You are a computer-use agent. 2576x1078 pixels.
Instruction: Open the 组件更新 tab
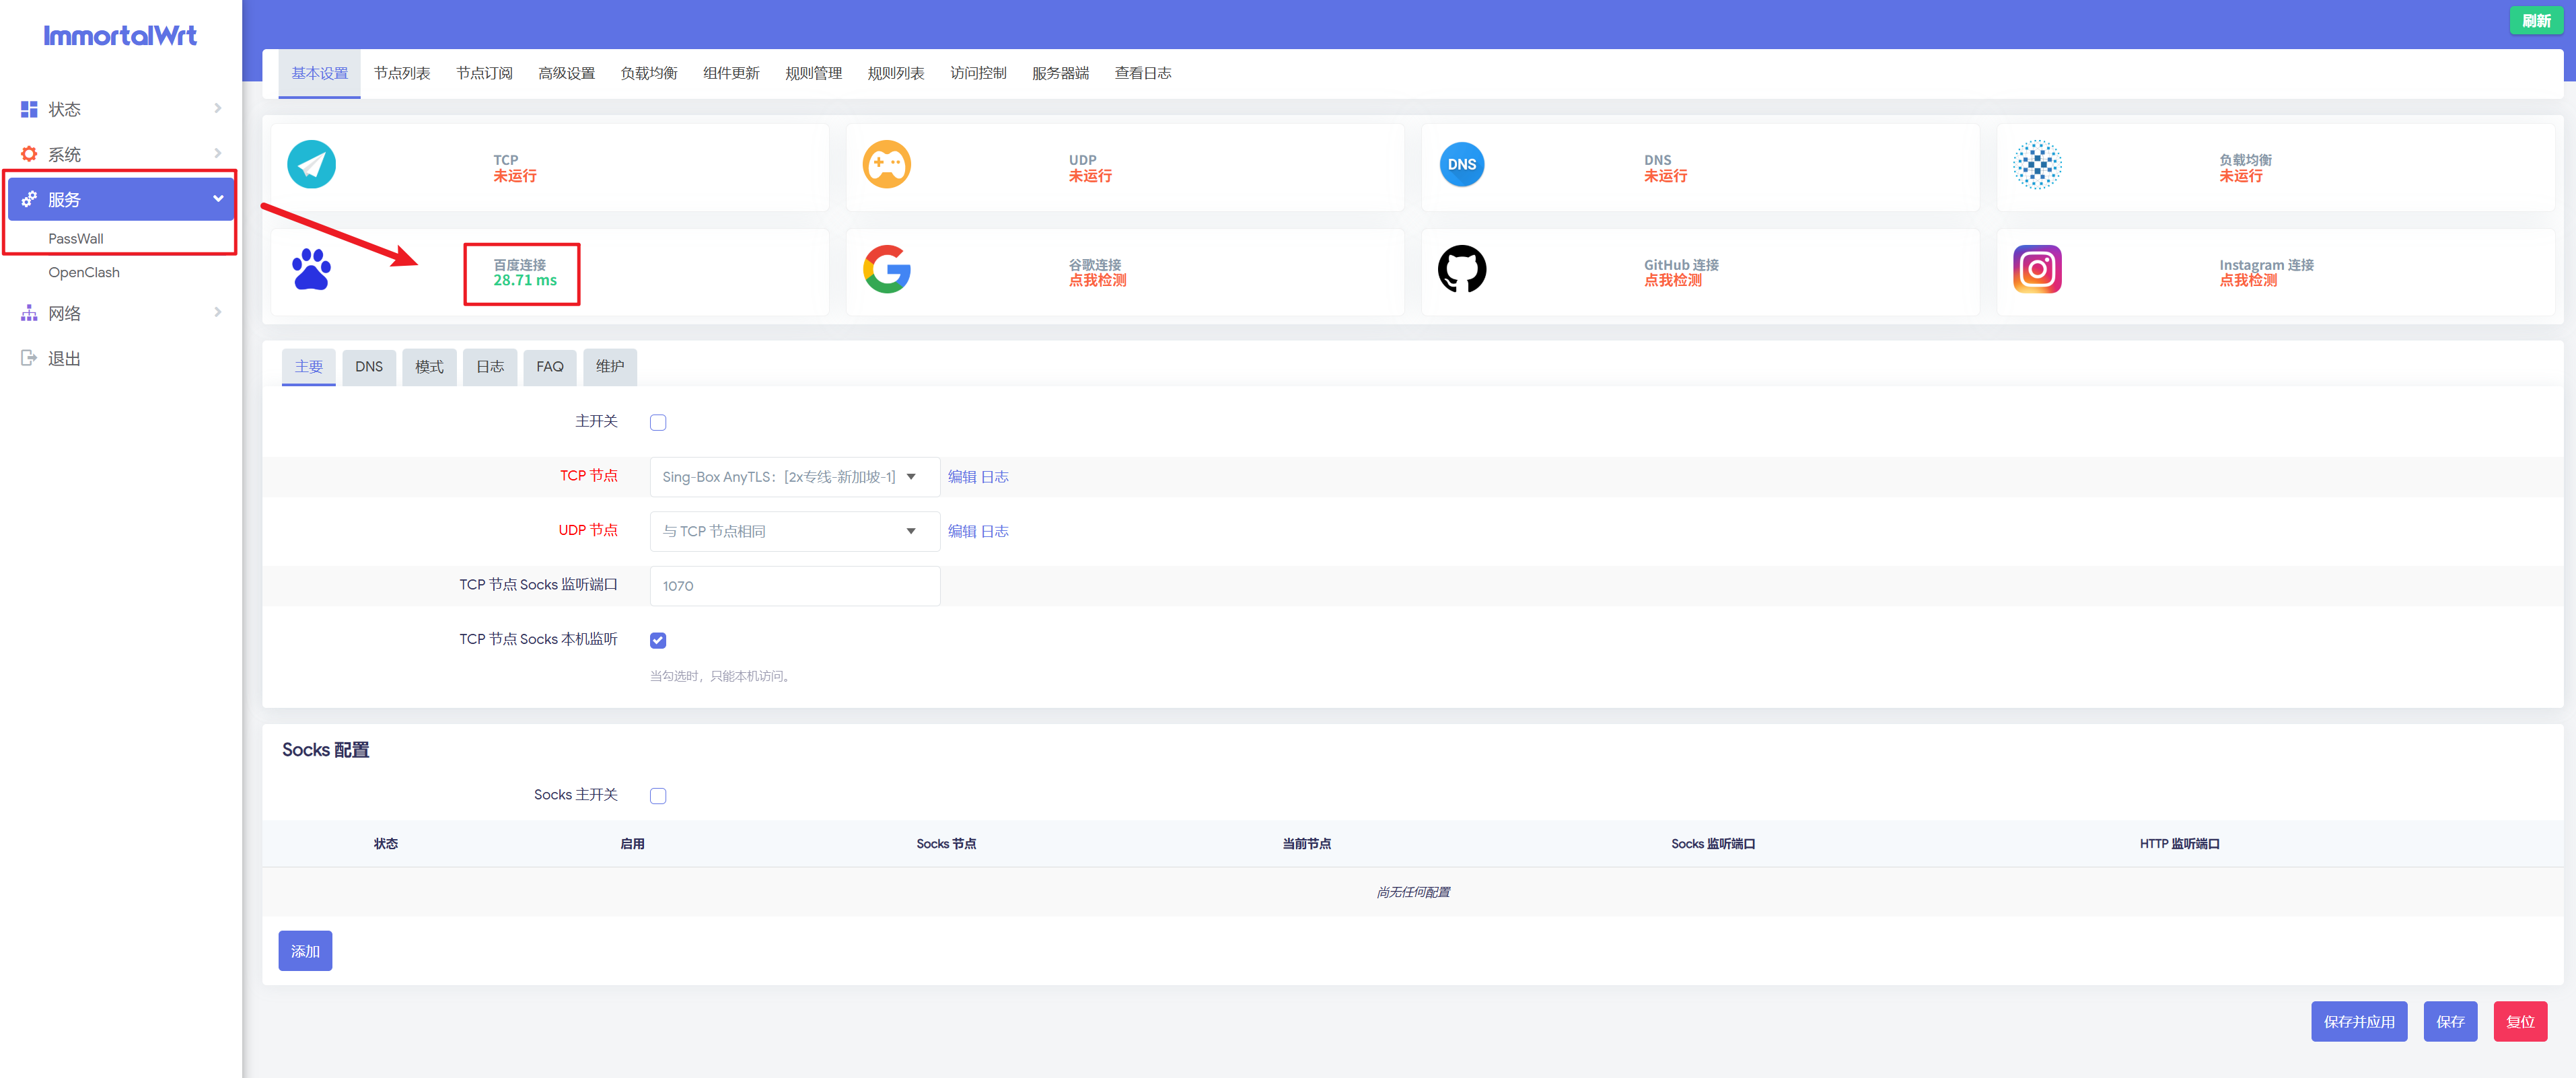coord(731,73)
